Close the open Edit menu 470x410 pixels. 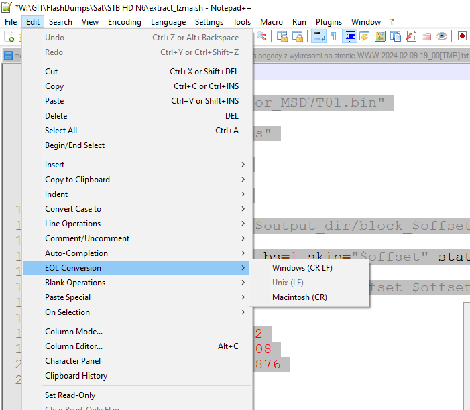33,22
